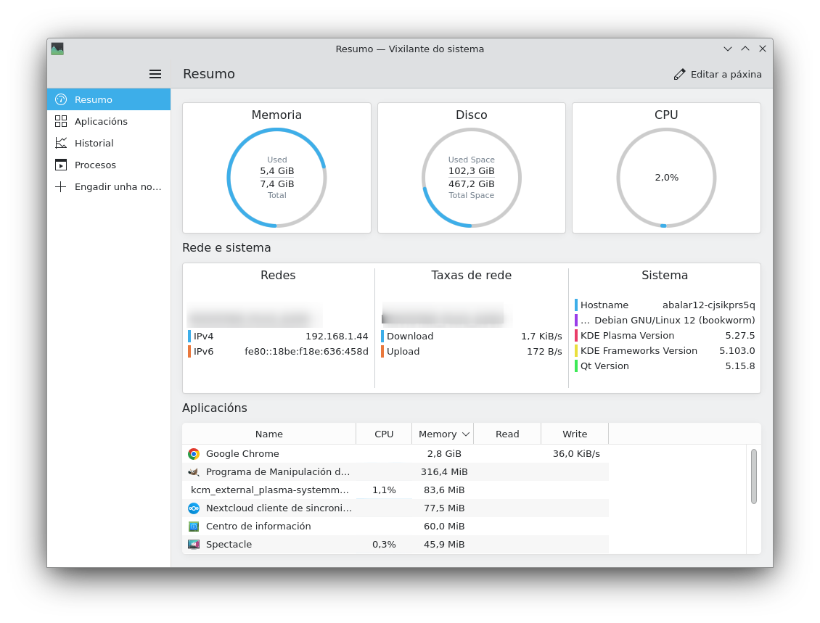Click the System Monitor app icon in title bar
This screenshot has height=623, width=820.
57,49
